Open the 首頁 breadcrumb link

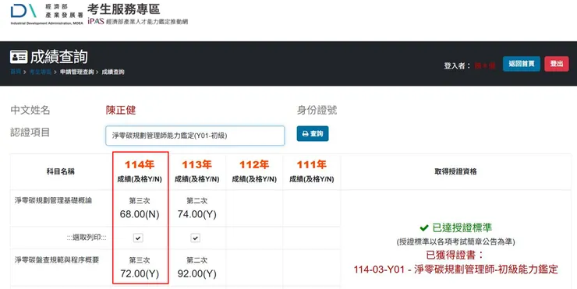click(x=16, y=72)
